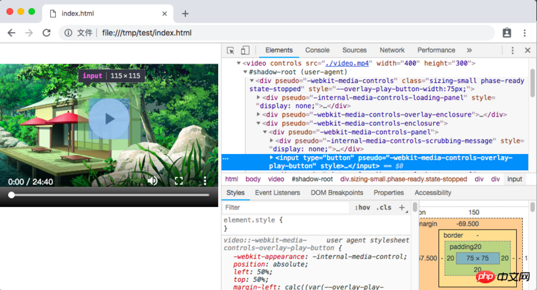This screenshot has width=537, height=290.
Task: Focus the styles Filter field
Action: (x=286, y=208)
